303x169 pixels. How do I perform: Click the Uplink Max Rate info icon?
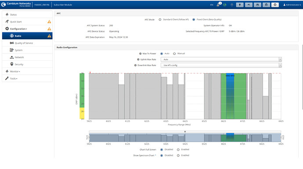(138, 60)
